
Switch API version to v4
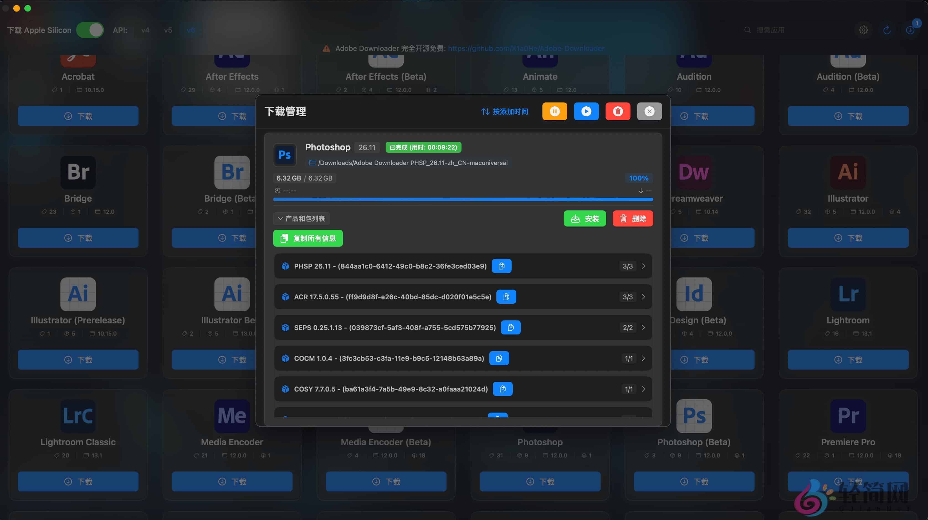[145, 30]
